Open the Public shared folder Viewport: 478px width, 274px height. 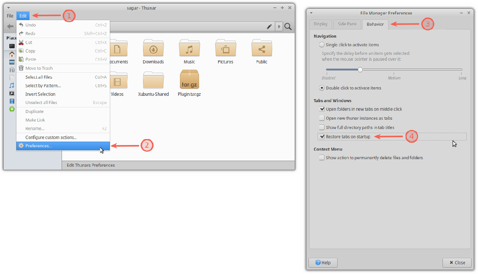tap(261, 48)
